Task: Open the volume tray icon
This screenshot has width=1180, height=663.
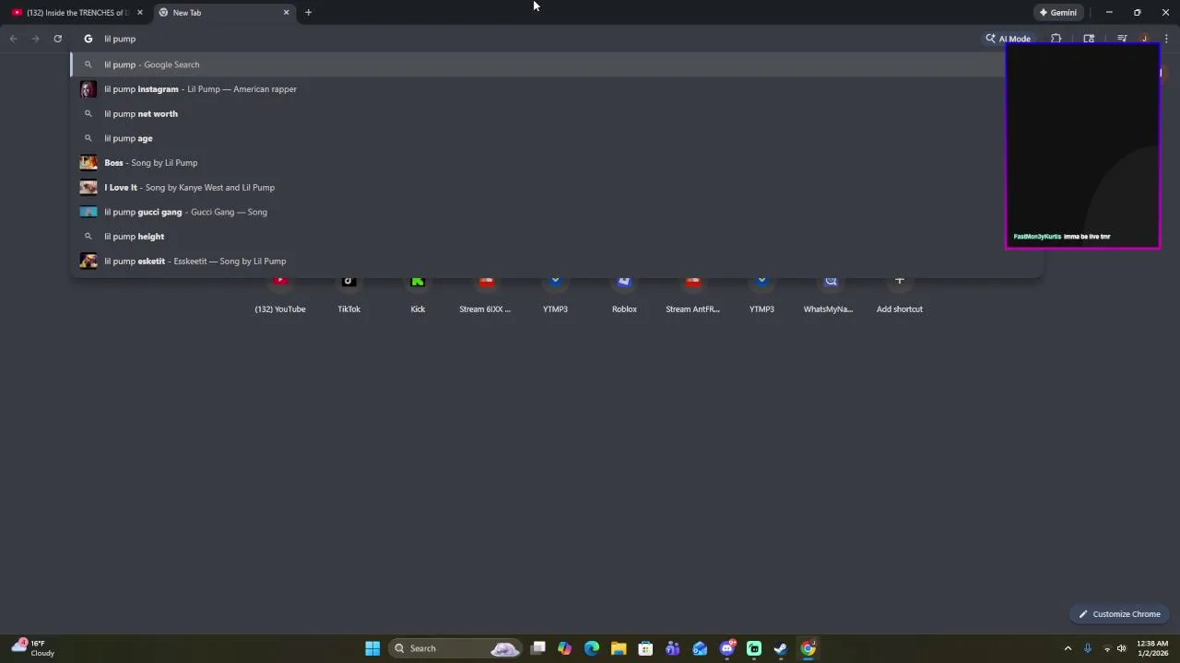Action: coord(1122,648)
